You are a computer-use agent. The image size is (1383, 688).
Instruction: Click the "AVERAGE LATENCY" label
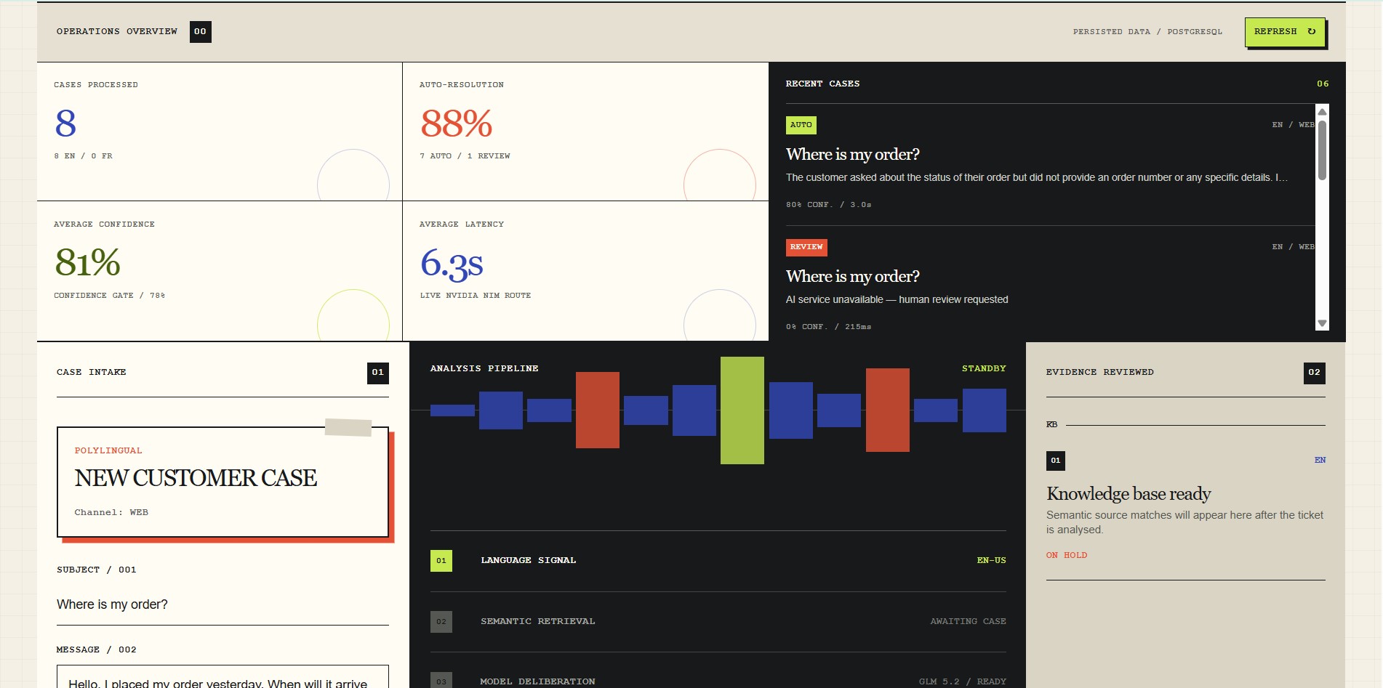point(462,224)
